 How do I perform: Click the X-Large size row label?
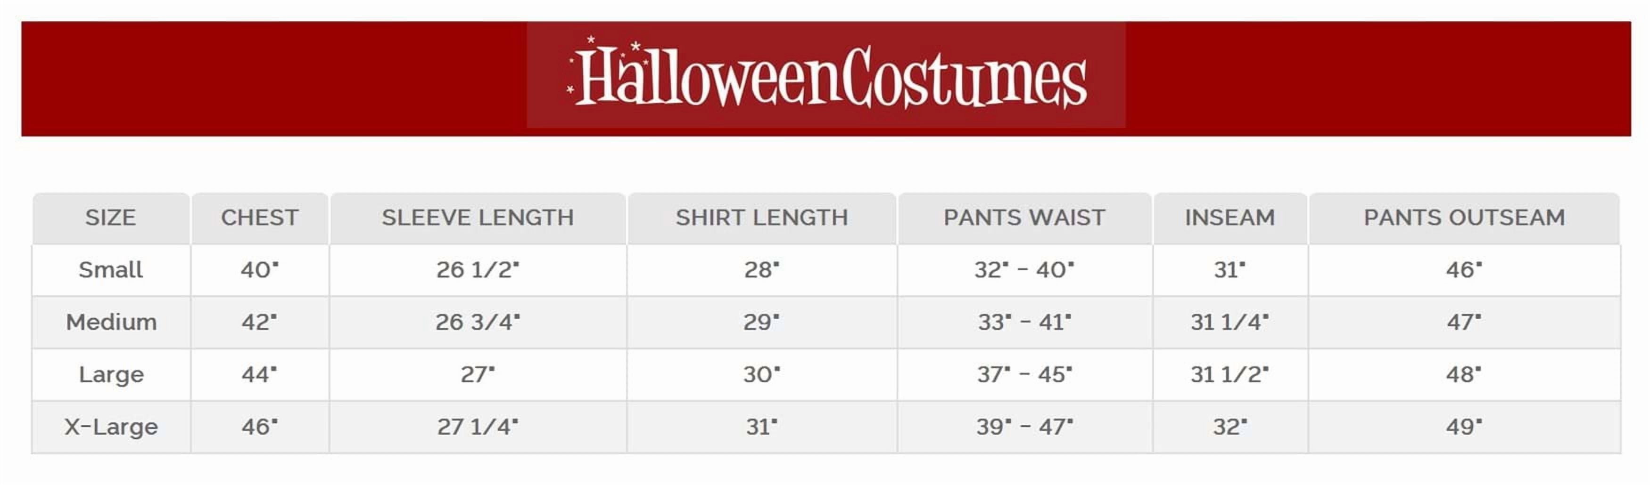(111, 427)
